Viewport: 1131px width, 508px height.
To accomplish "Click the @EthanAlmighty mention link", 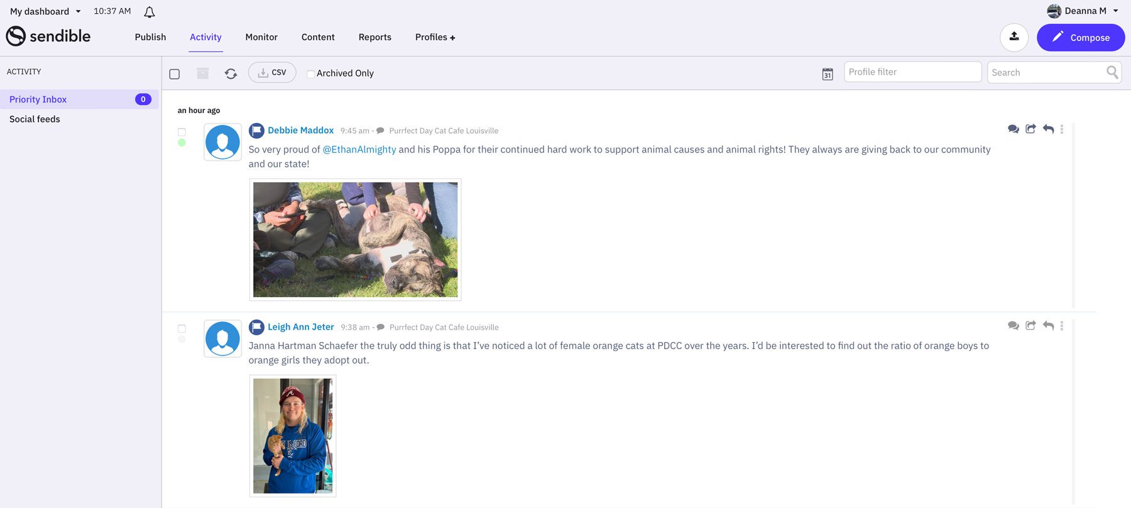I will point(359,149).
